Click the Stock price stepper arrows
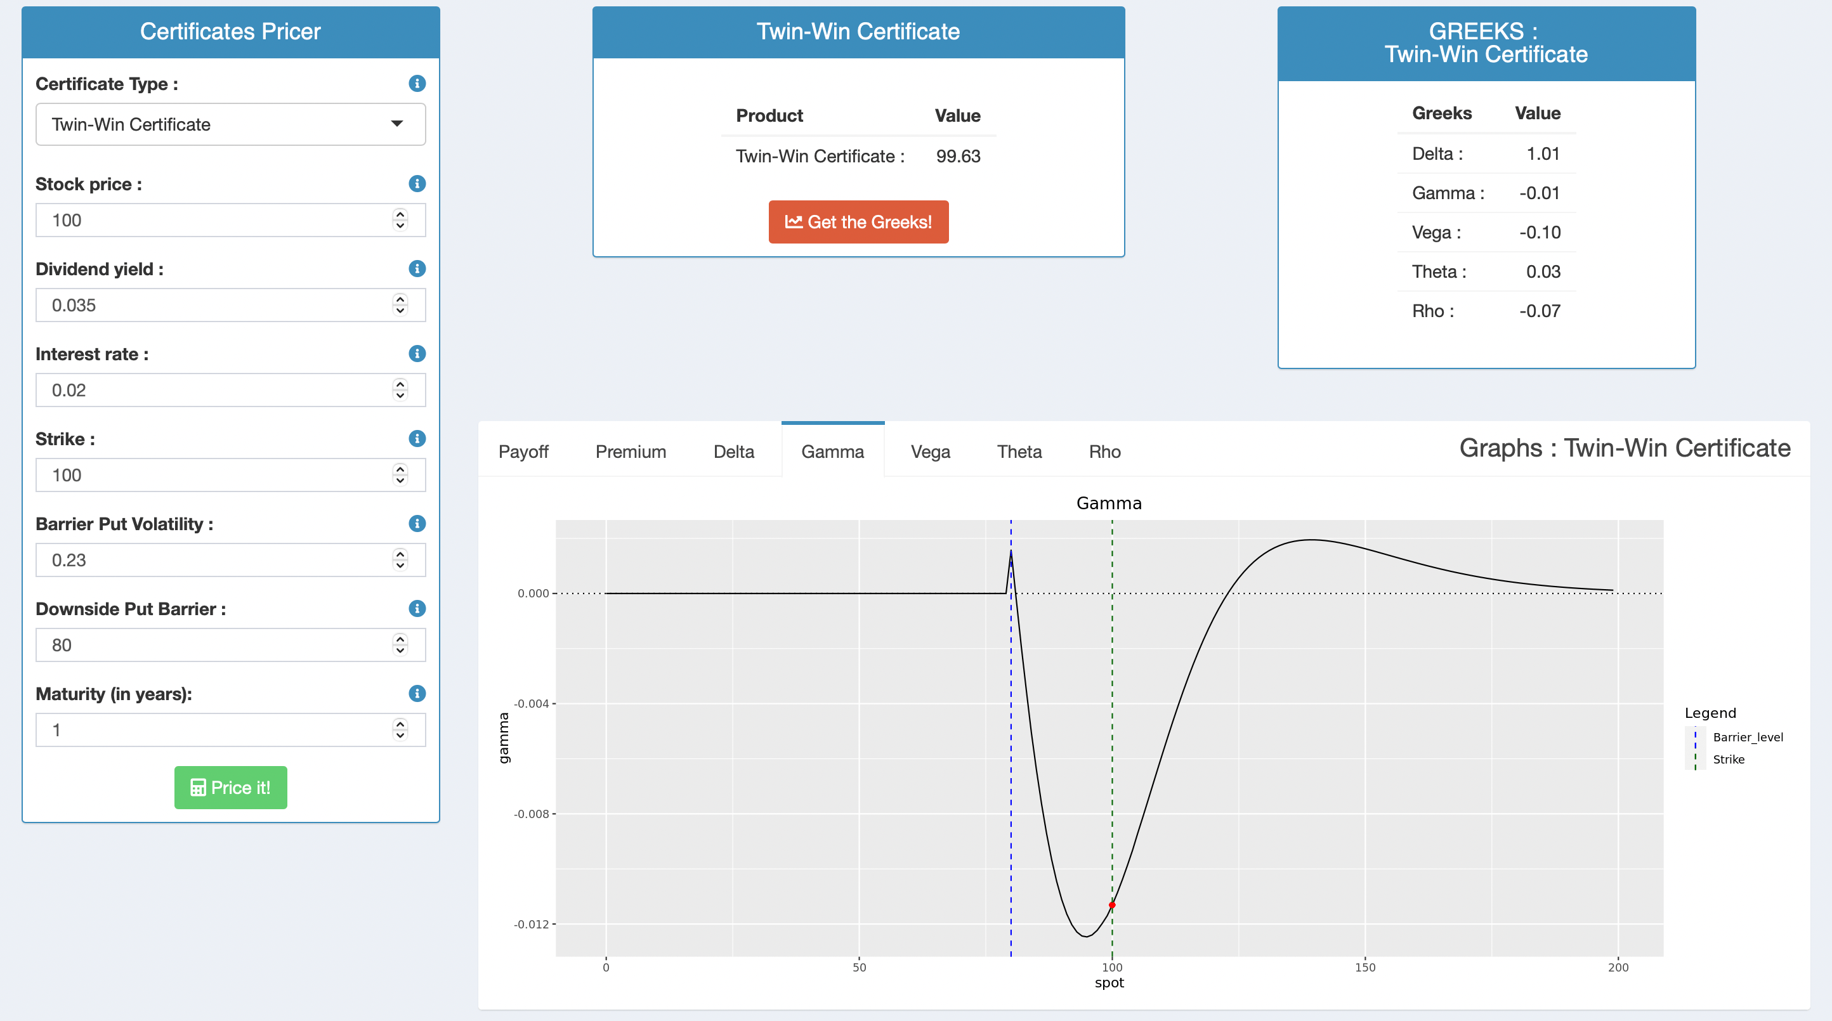The image size is (1832, 1021). pos(400,221)
